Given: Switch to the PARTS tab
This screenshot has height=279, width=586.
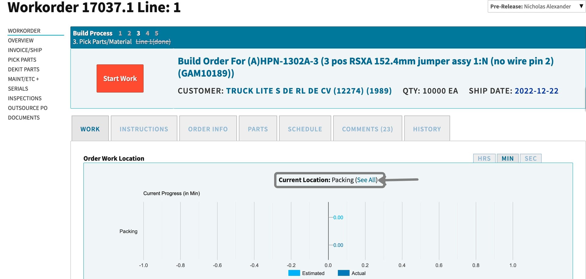Looking at the screenshot, I should (258, 129).
